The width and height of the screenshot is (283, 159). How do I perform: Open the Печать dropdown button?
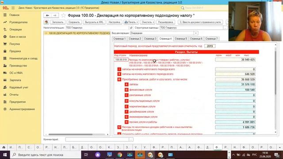(131, 22)
